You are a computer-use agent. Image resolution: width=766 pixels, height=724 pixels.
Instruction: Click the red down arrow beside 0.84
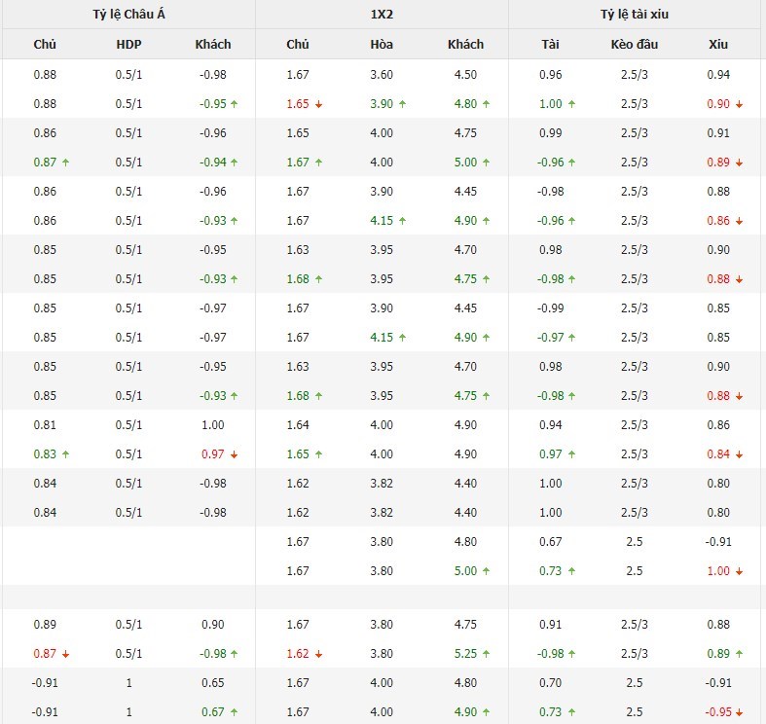(741, 454)
